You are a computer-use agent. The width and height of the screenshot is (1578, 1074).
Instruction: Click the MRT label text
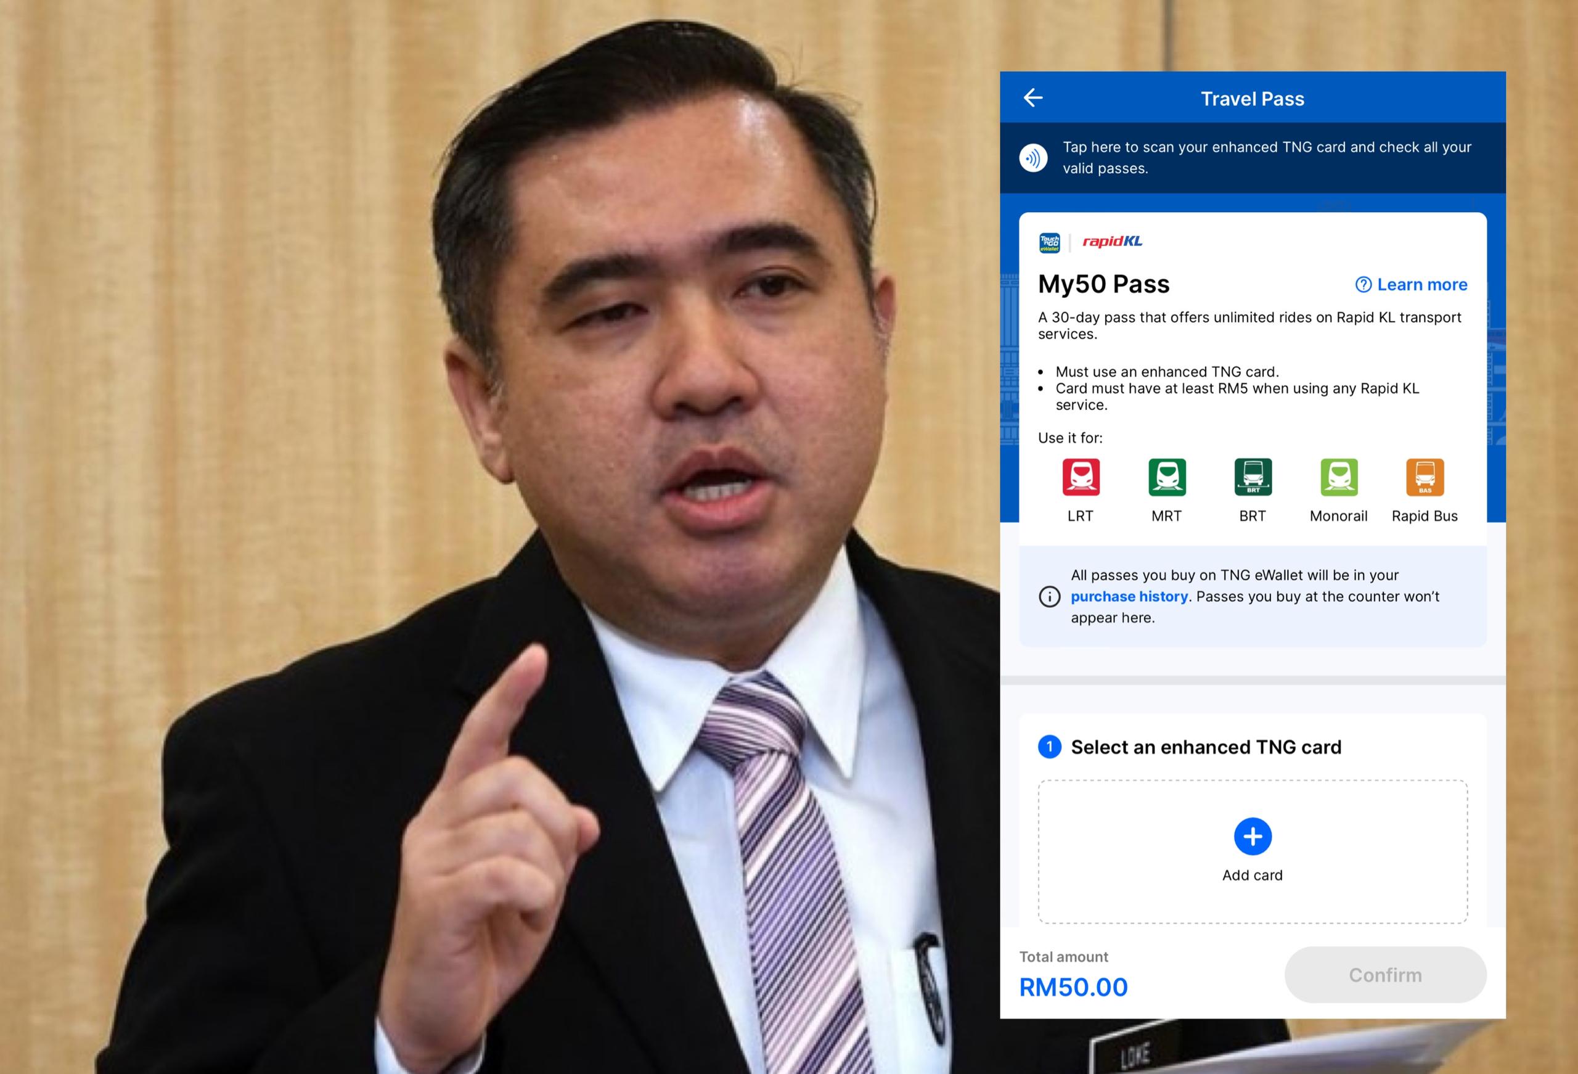click(x=1166, y=516)
